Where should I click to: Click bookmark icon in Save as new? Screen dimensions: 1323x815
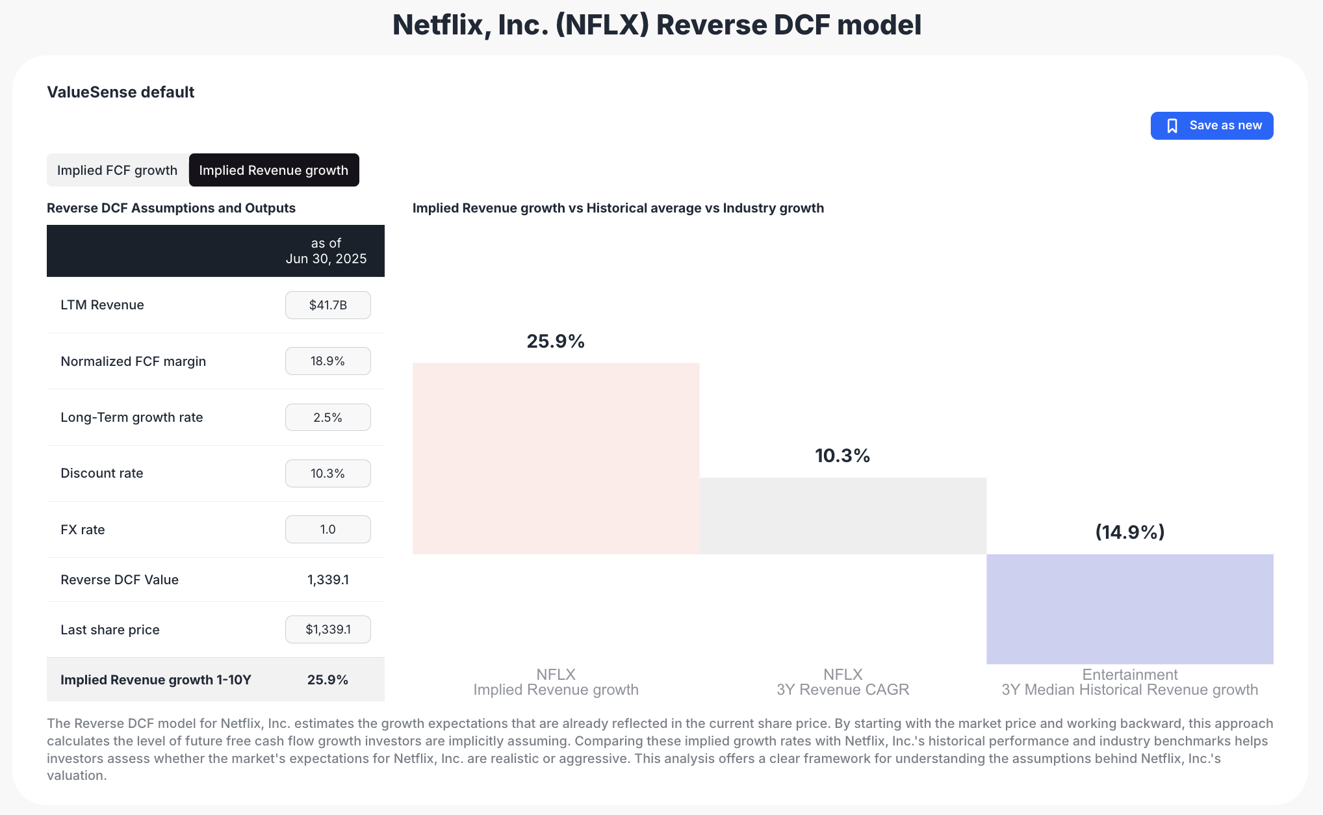pyautogui.click(x=1172, y=126)
